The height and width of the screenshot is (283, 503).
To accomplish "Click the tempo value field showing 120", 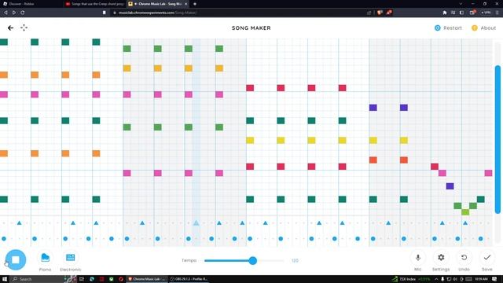I will tap(295, 260).
